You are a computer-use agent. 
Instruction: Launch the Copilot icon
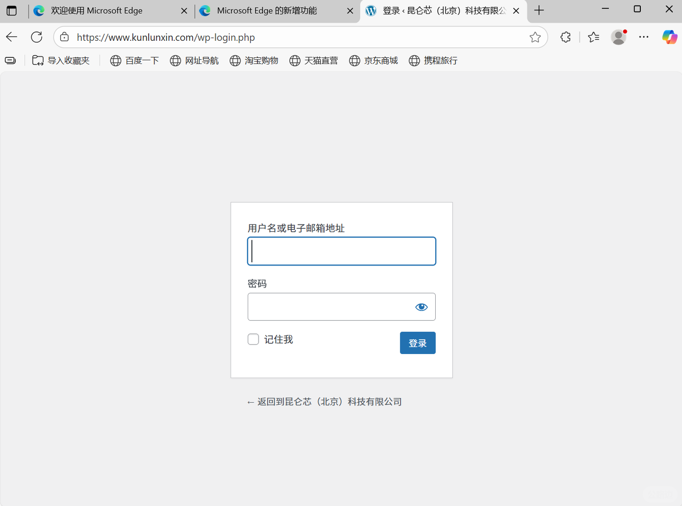pos(670,37)
